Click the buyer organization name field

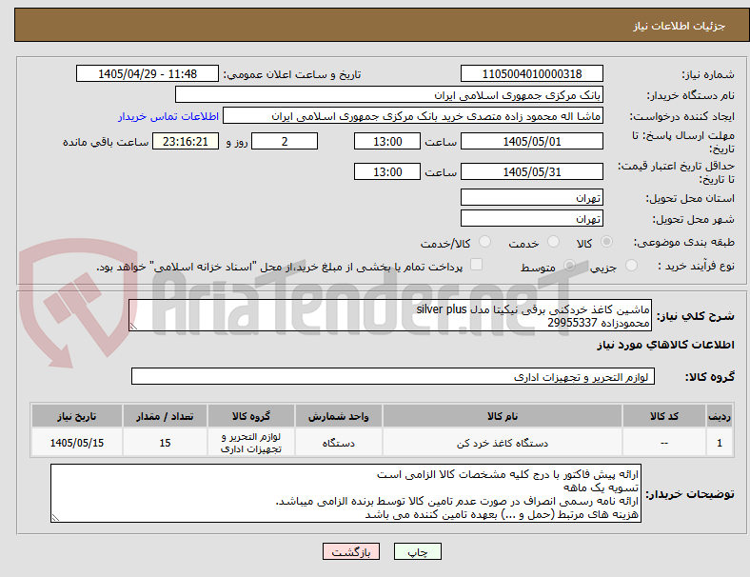[389, 94]
